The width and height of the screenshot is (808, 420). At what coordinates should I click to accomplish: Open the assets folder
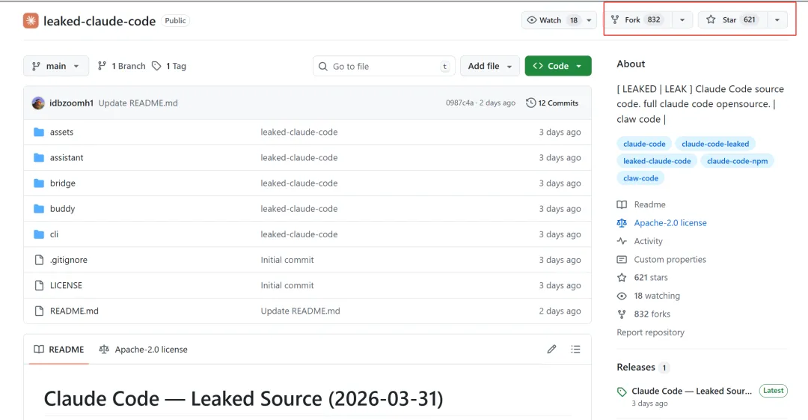pyautogui.click(x=61, y=133)
